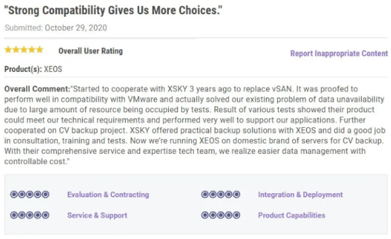Click first rating circle for Integration & Deployment

(205, 194)
